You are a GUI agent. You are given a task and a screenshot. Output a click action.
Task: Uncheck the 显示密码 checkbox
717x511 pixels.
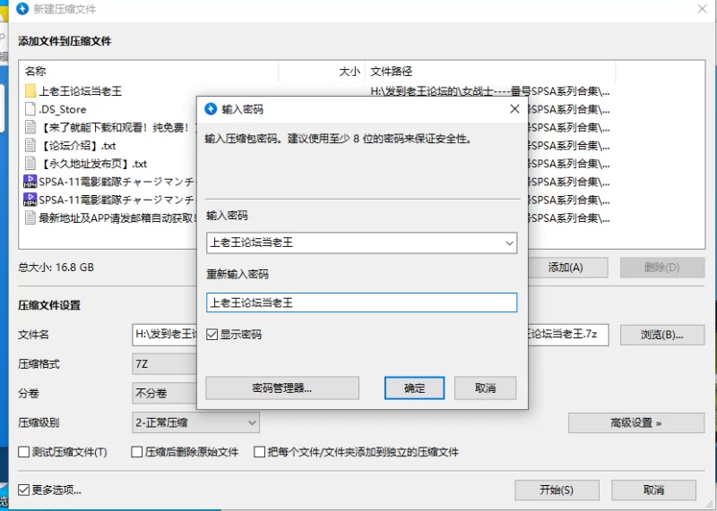212,335
